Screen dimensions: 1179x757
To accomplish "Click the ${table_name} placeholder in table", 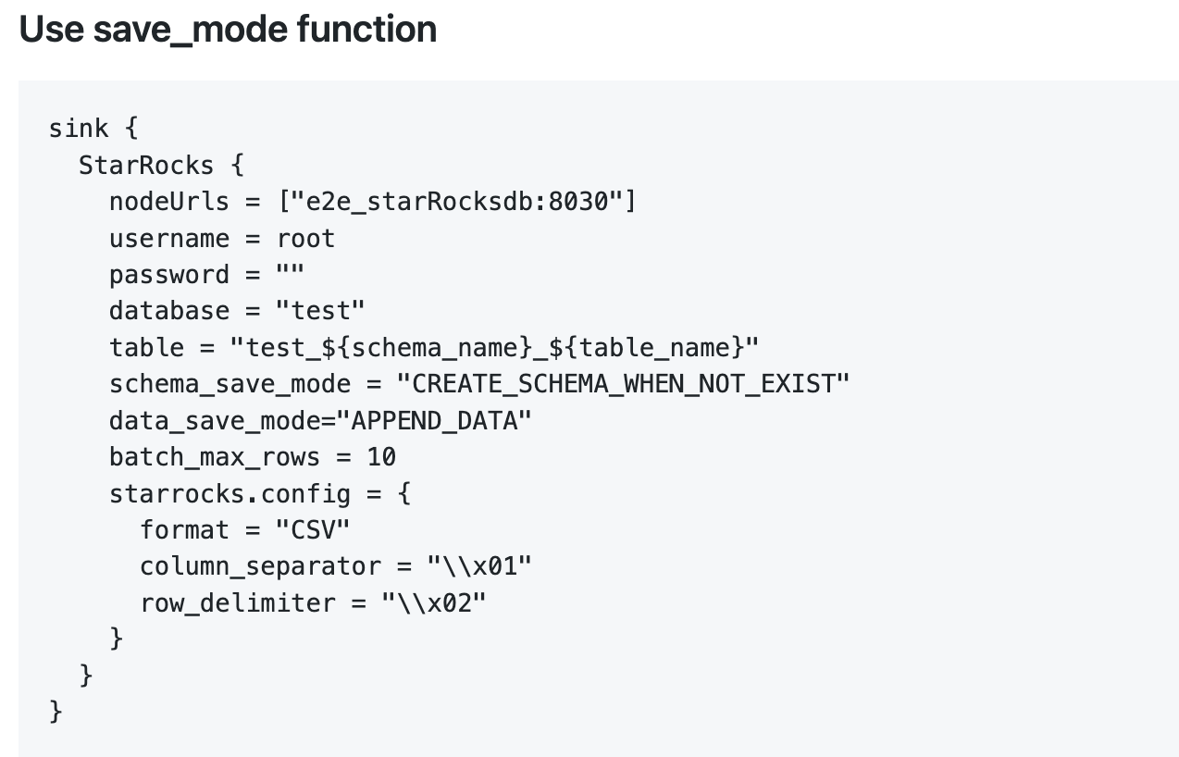I will 646,348.
